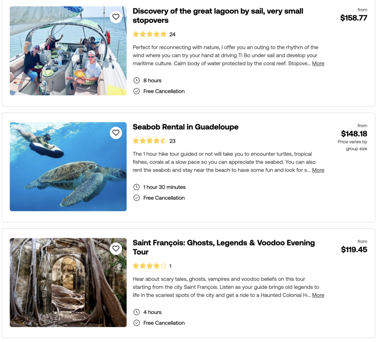Save the lagoon sail tour to wishlist
This screenshot has height=342, width=382.
click(x=116, y=17)
